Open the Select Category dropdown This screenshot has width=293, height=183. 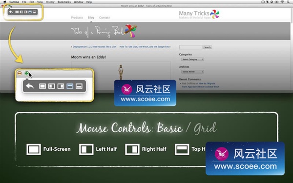pos(192,60)
